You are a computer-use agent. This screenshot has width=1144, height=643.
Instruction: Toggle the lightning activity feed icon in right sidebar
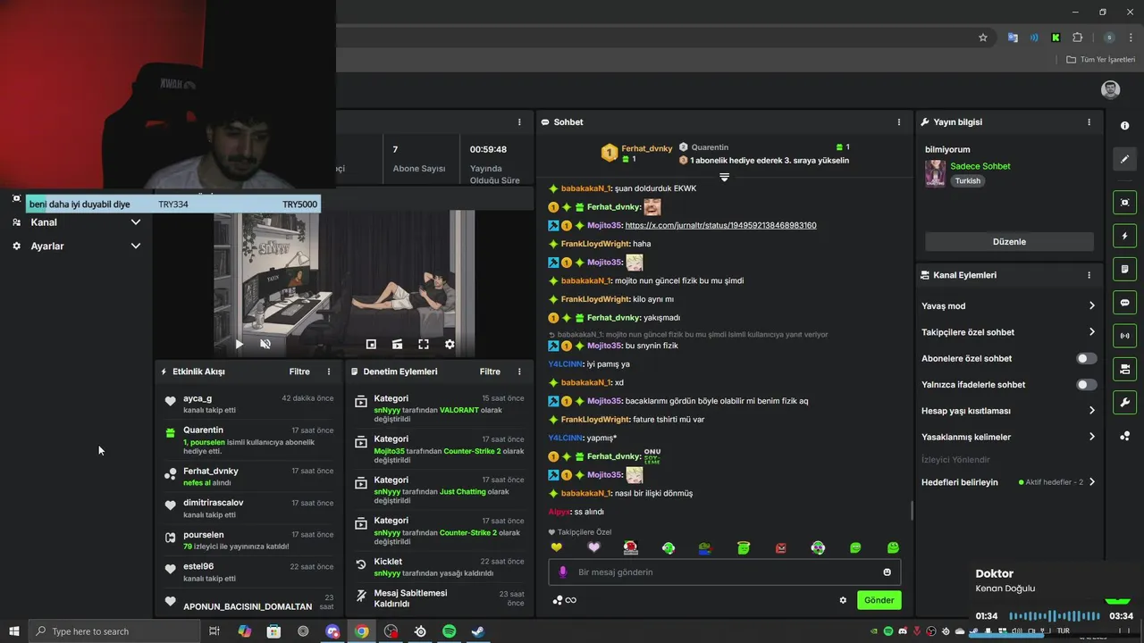click(x=1124, y=236)
